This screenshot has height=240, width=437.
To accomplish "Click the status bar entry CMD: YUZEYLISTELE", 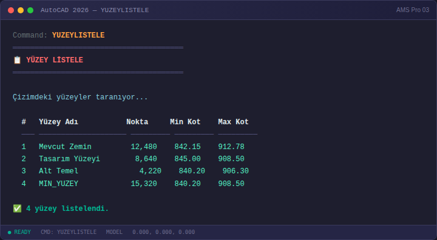I will tap(69, 232).
